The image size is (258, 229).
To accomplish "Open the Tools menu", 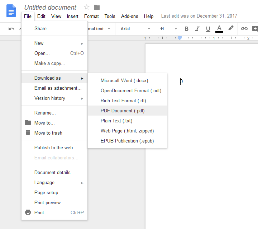I will click(110, 16).
